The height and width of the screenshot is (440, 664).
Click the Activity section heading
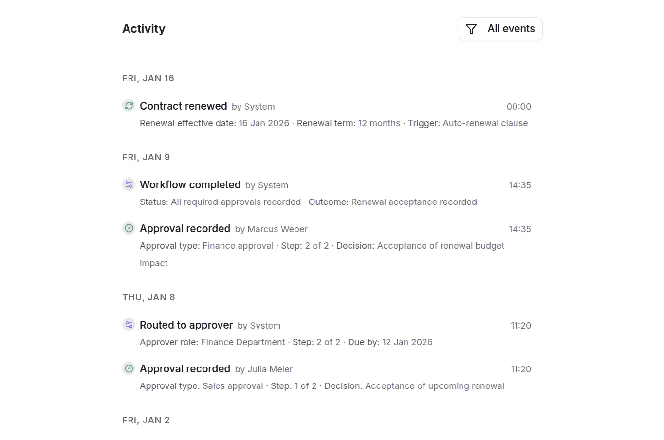point(144,29)
